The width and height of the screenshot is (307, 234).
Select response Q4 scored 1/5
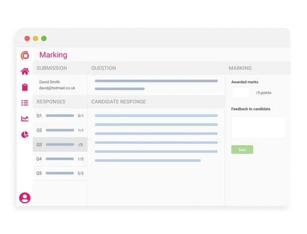(60, 159)
